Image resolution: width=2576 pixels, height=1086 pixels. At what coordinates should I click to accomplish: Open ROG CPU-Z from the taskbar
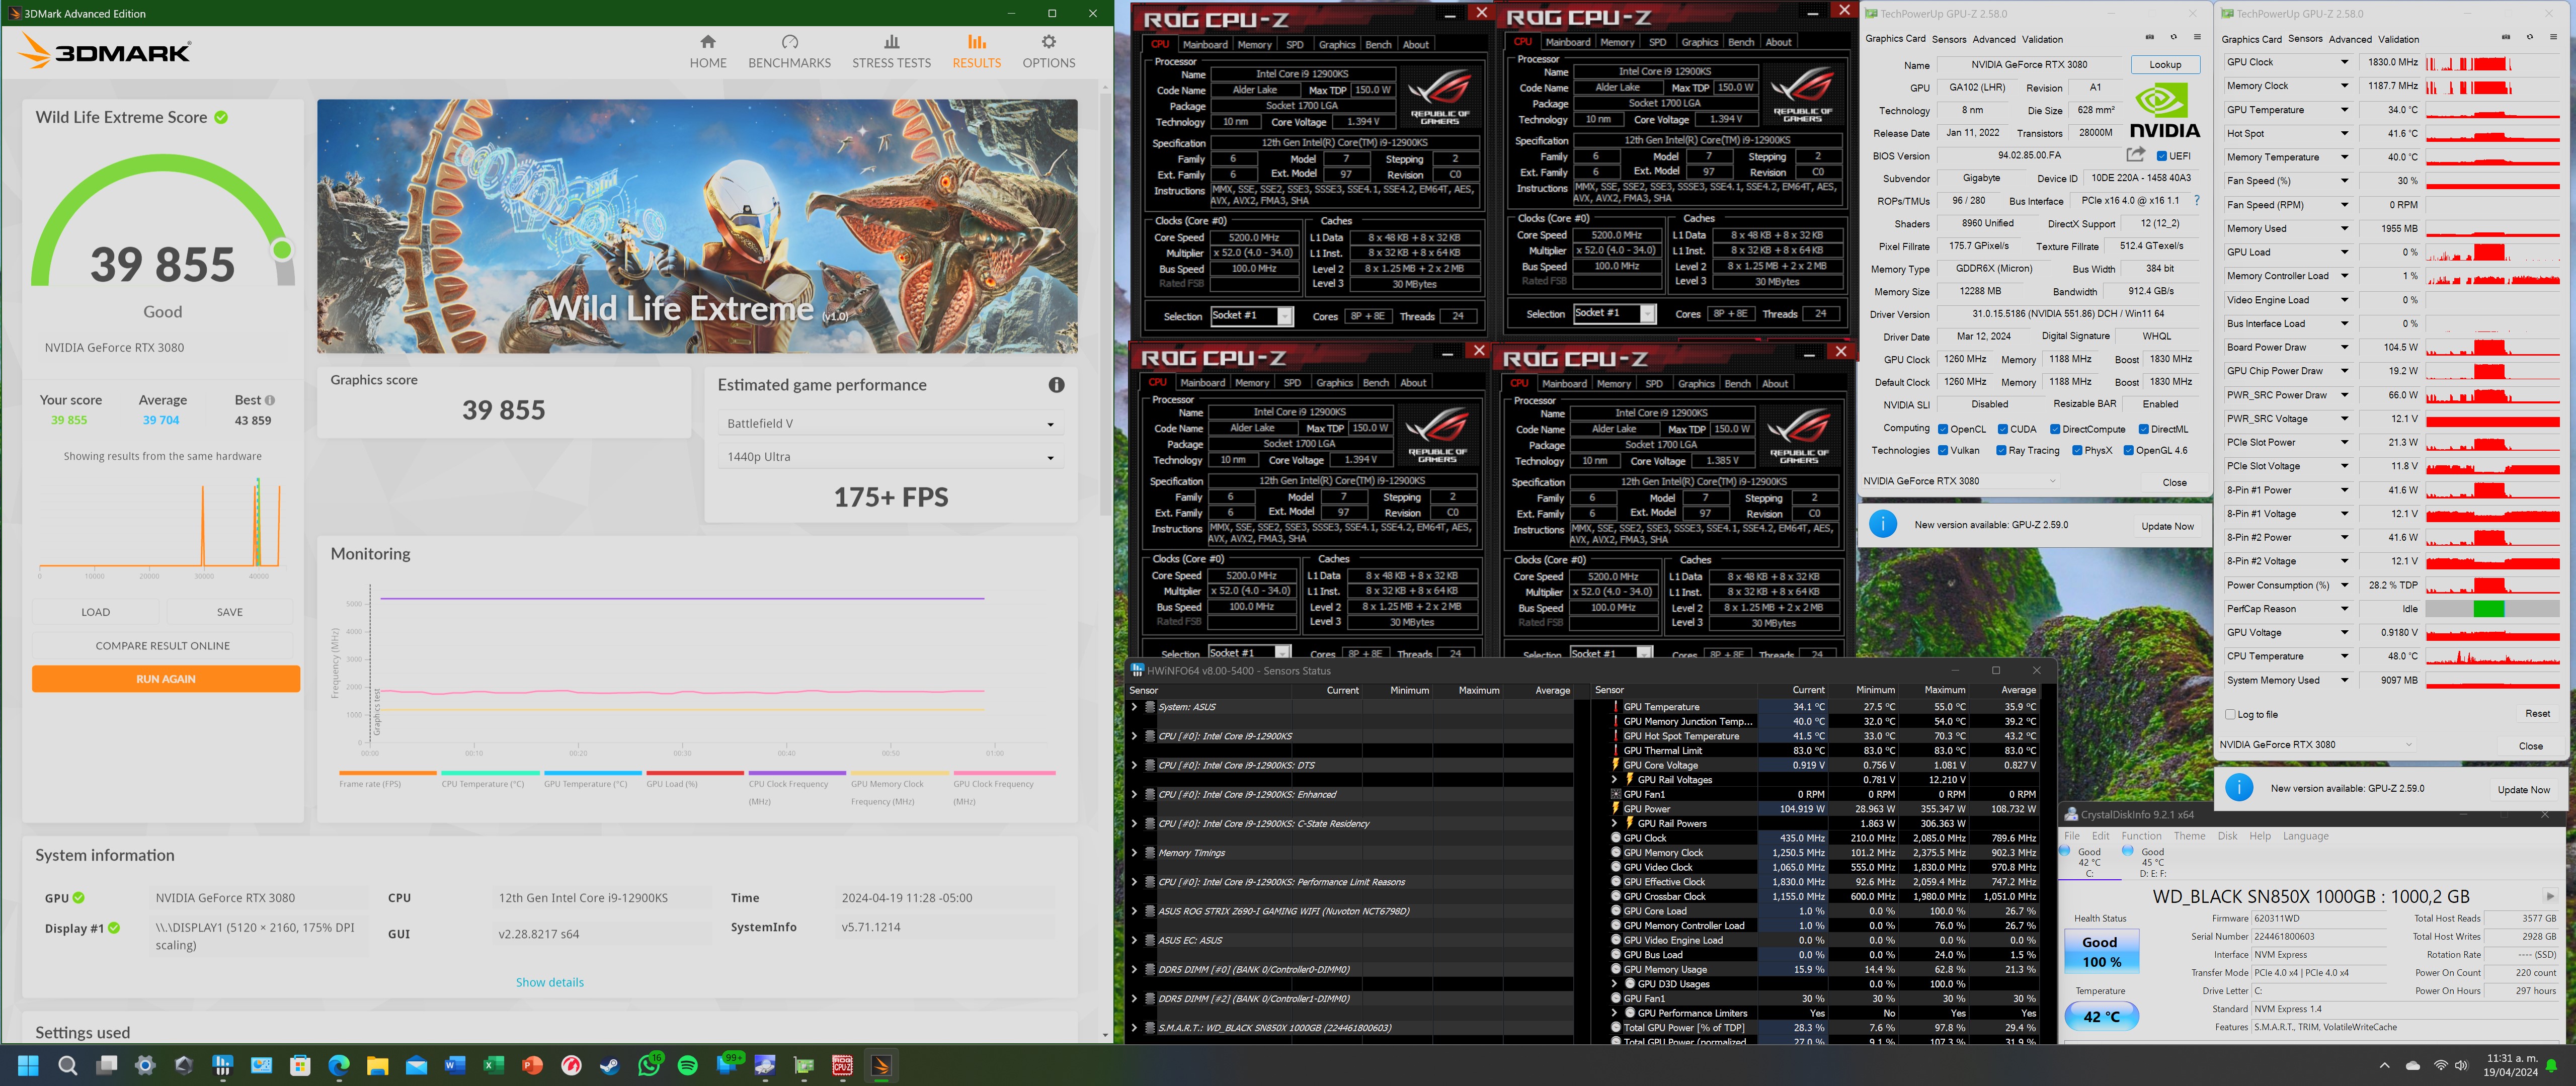click(x=842, y=1065)
